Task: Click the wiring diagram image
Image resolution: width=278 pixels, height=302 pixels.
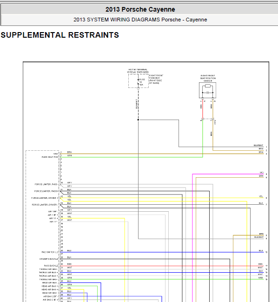Action: pos(146,182)
